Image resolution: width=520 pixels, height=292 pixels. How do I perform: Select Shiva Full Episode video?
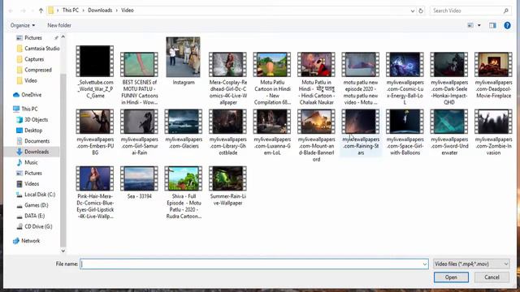[184, 192]
